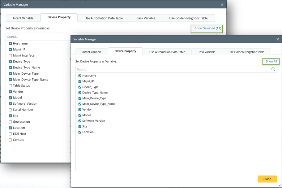282x188 pixels.
Task: Check the Table Status property
Action: 10,86
